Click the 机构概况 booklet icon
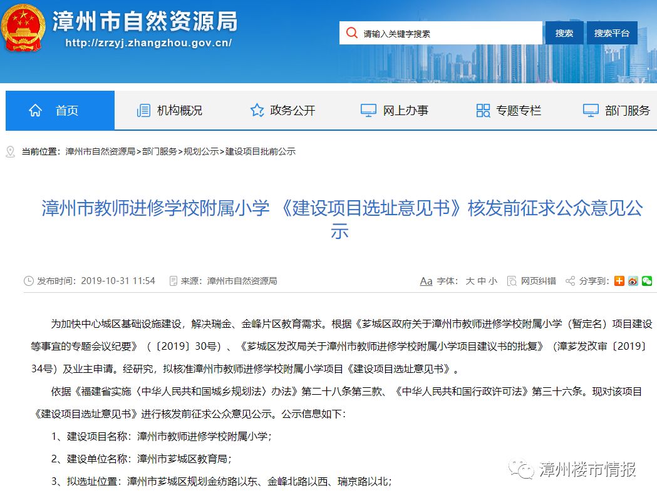 pos(143,110)
